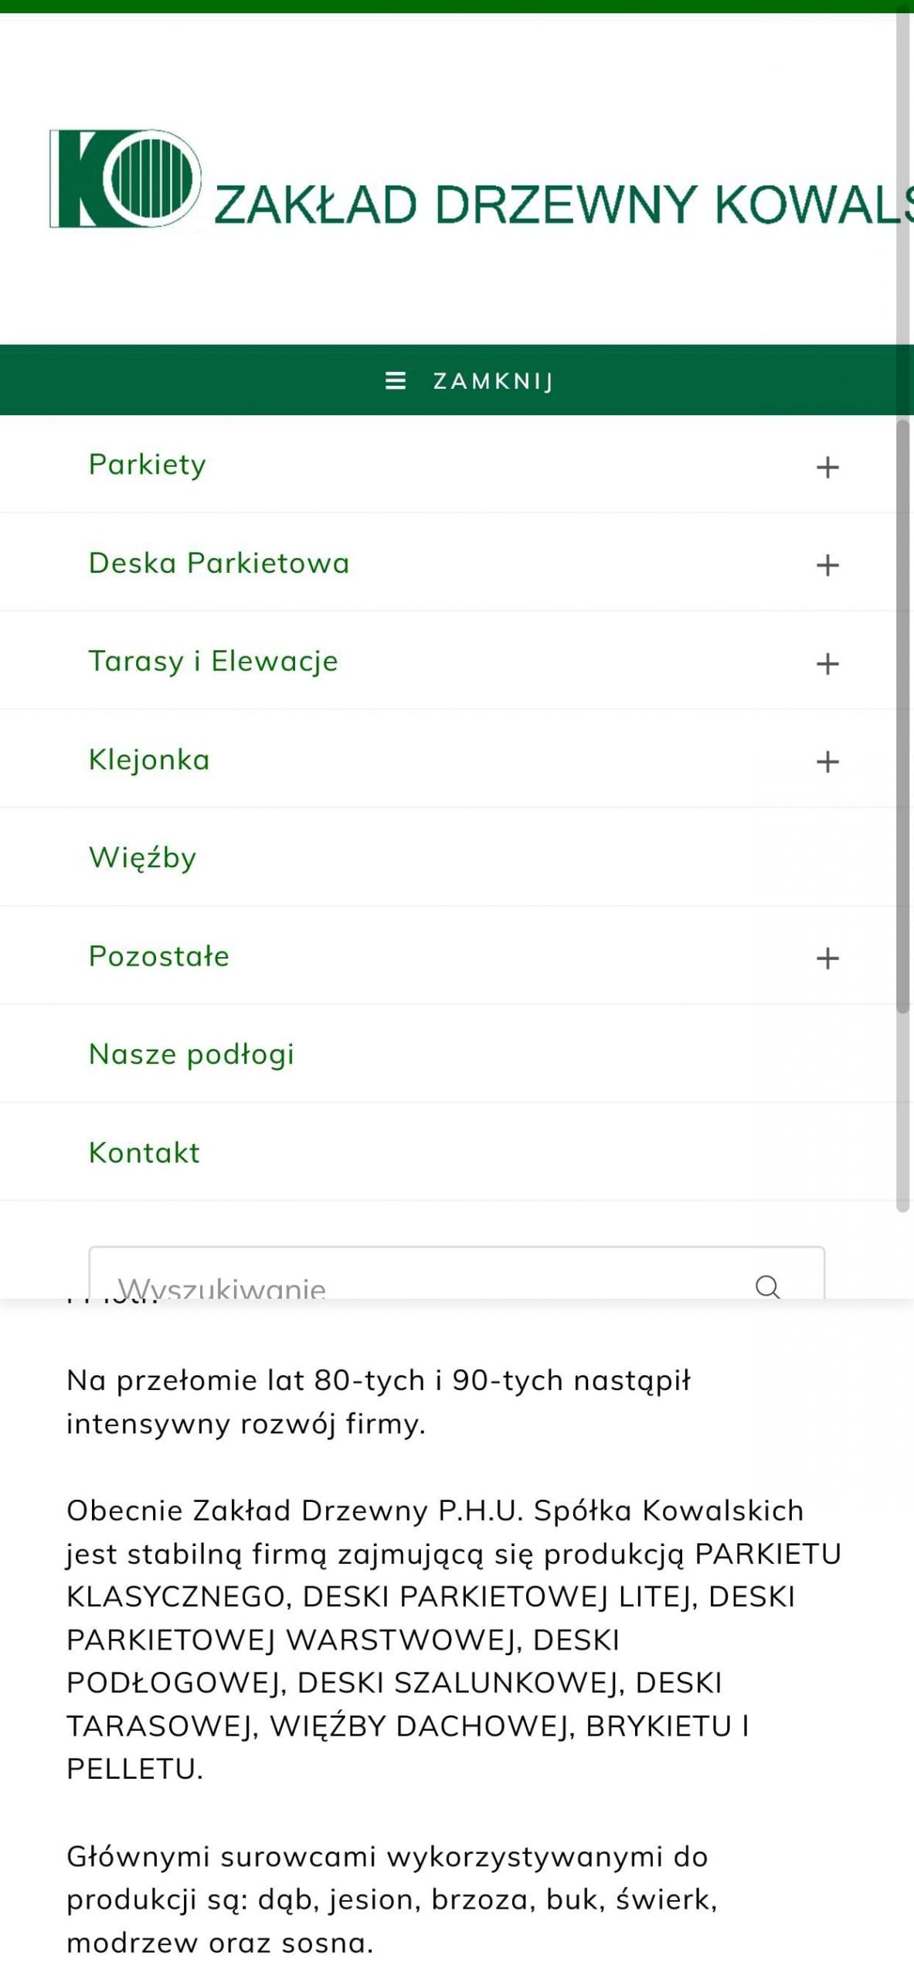Screen dimensions: 914x1979
Task: Open the Parkiety menu item
Action: [x=148, y=465]
